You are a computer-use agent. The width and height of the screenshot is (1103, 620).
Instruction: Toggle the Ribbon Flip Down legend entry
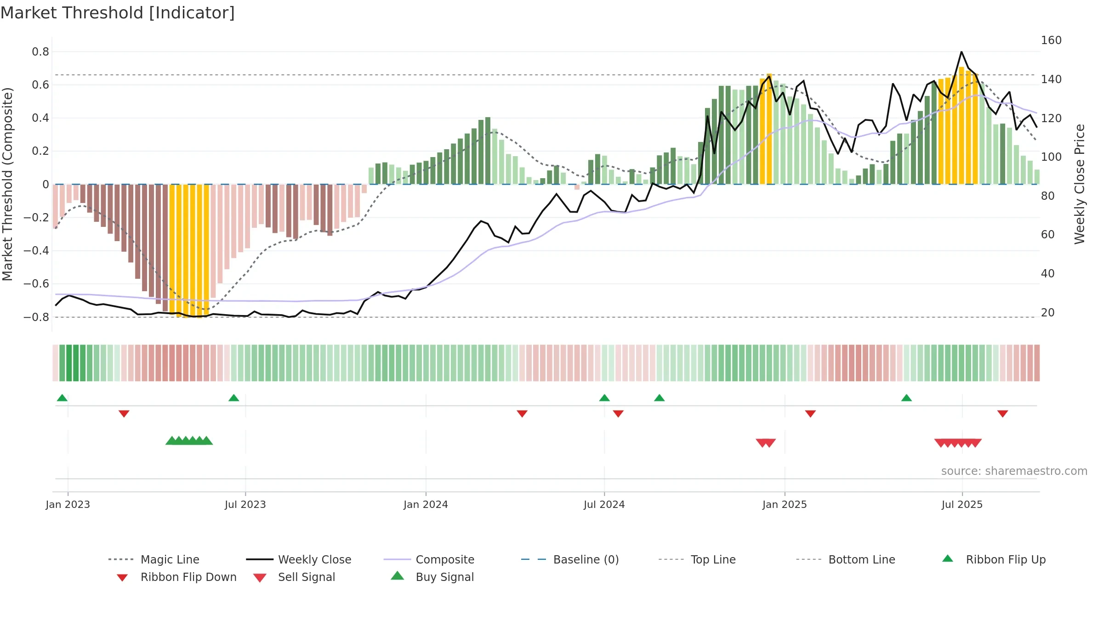[x=176, y=577]
